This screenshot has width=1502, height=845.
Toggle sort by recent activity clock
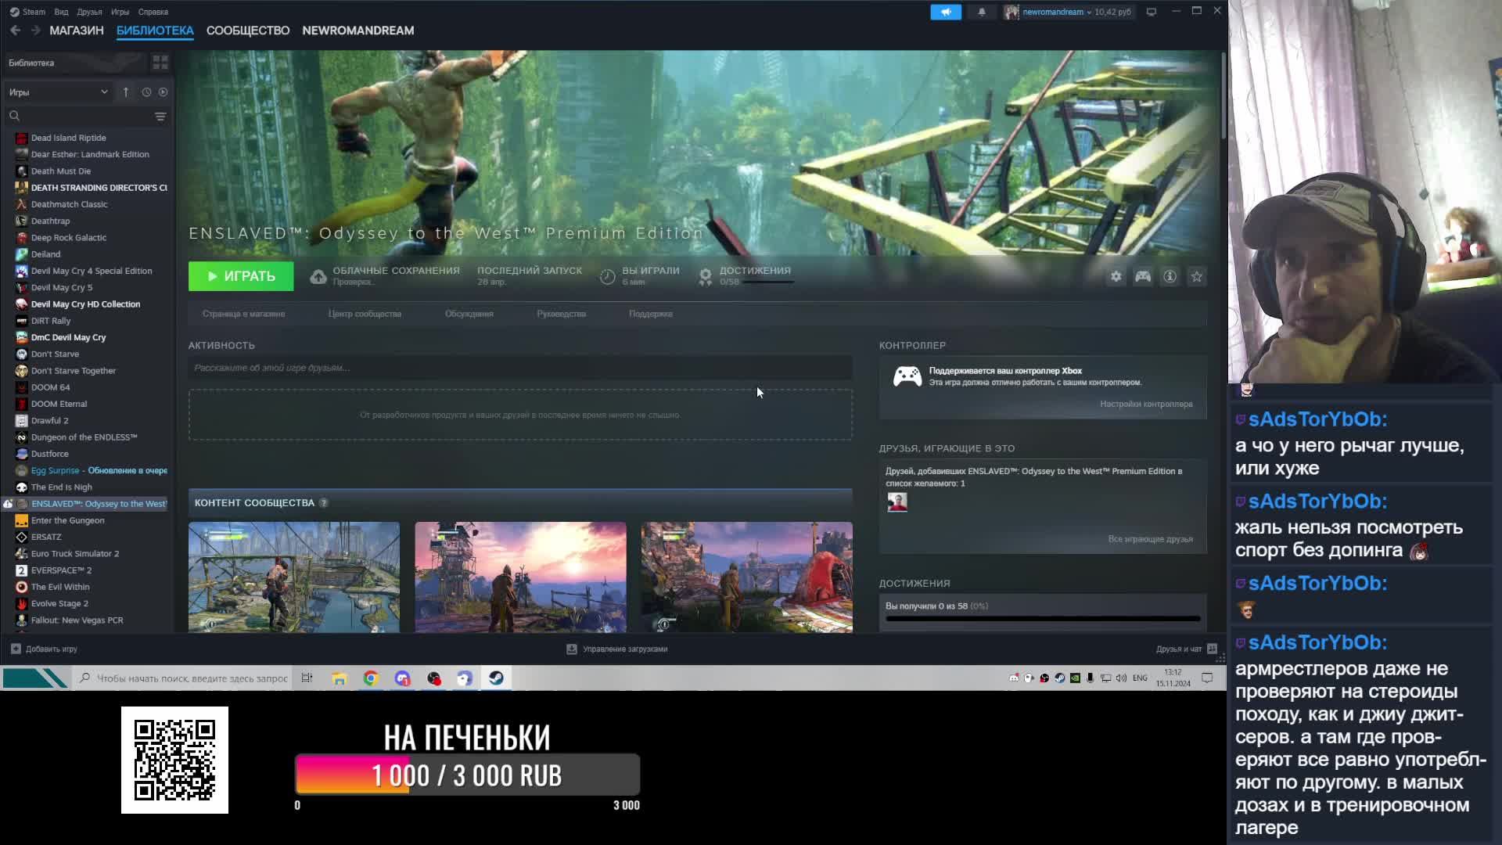coord(146,92)
